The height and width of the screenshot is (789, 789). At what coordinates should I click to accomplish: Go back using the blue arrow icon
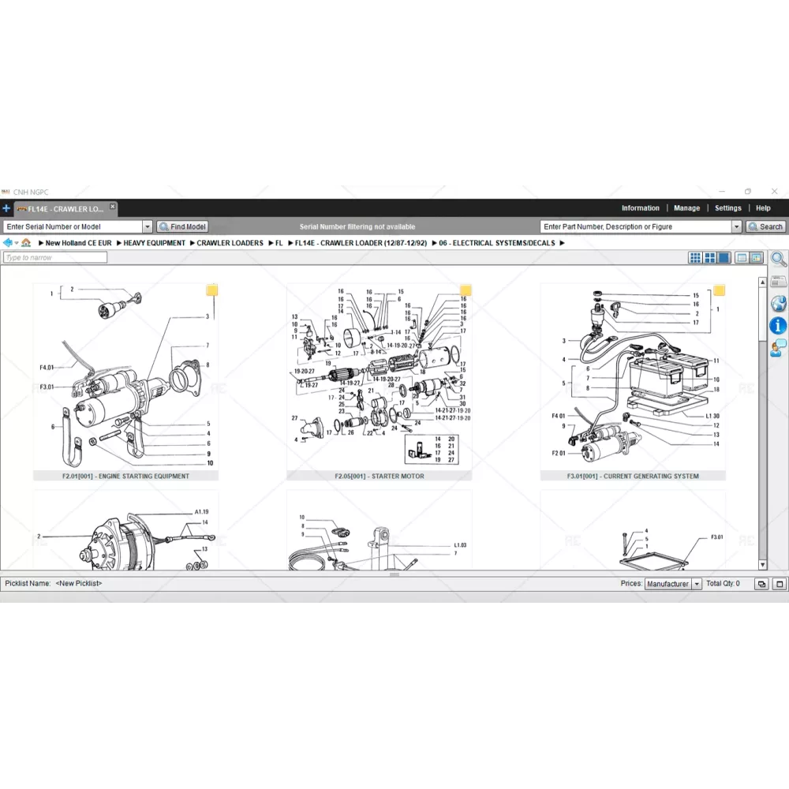point(9,243)
